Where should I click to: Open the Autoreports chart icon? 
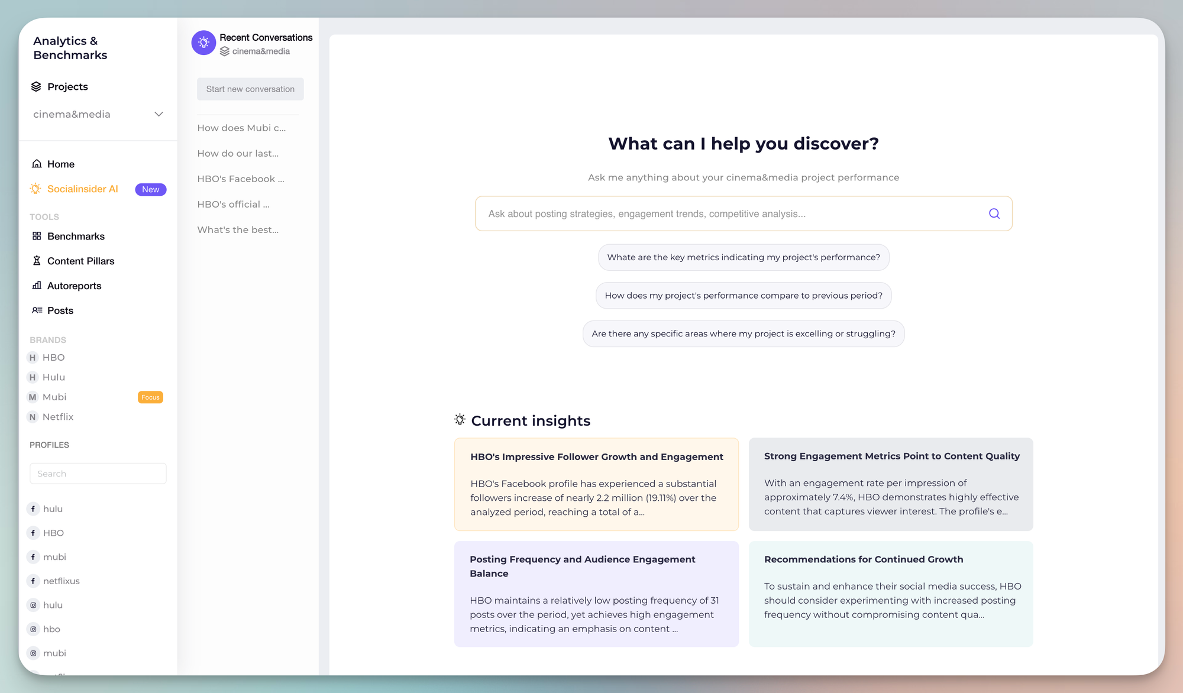click(36, 286)
